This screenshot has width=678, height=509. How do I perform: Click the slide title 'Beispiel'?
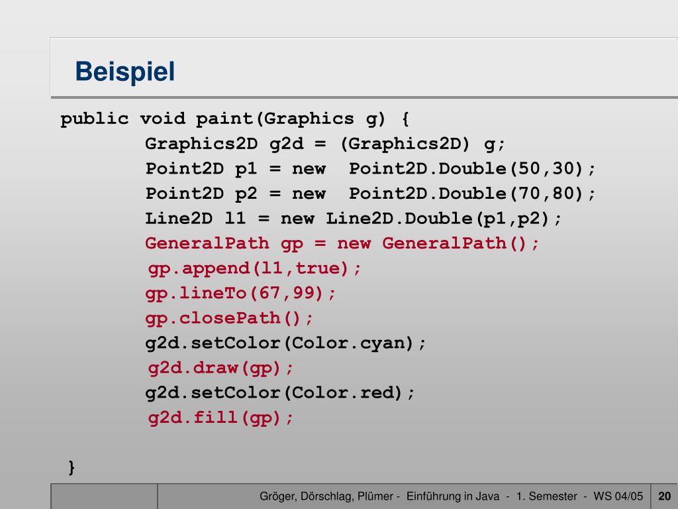pyautogui.click(x=125, y=72)
